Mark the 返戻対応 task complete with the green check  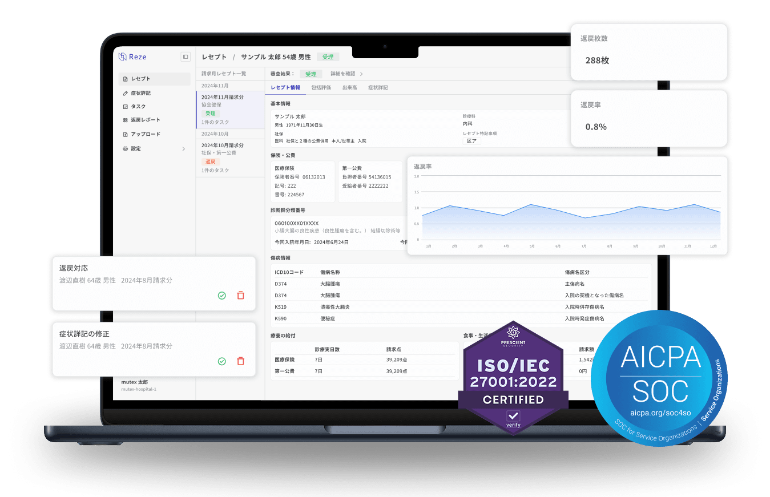(x=222, y=296)
